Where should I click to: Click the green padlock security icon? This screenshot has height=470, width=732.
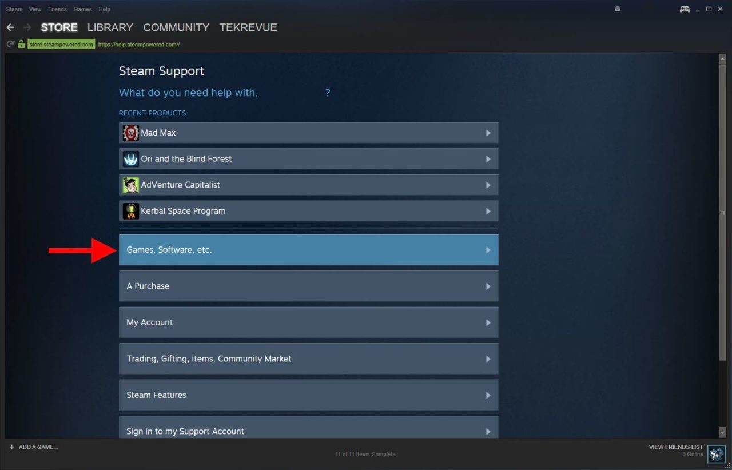21,44
